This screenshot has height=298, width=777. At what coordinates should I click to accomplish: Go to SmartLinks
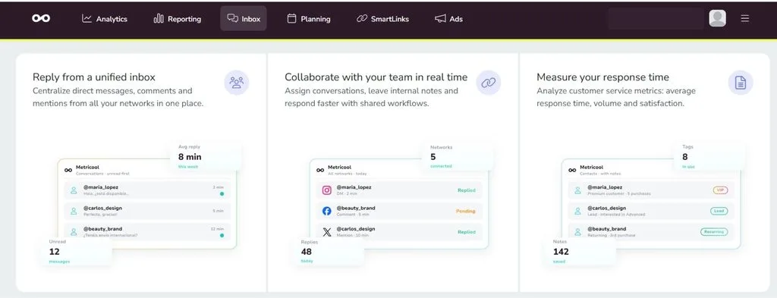pos(382,19)
